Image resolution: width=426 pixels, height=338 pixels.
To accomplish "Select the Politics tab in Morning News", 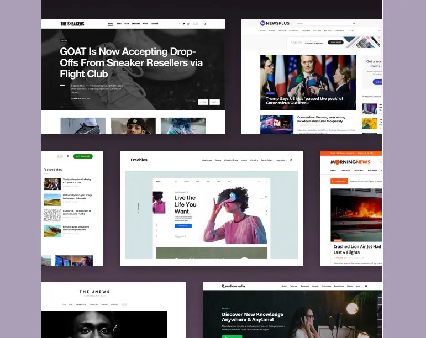I will point(346,171).
